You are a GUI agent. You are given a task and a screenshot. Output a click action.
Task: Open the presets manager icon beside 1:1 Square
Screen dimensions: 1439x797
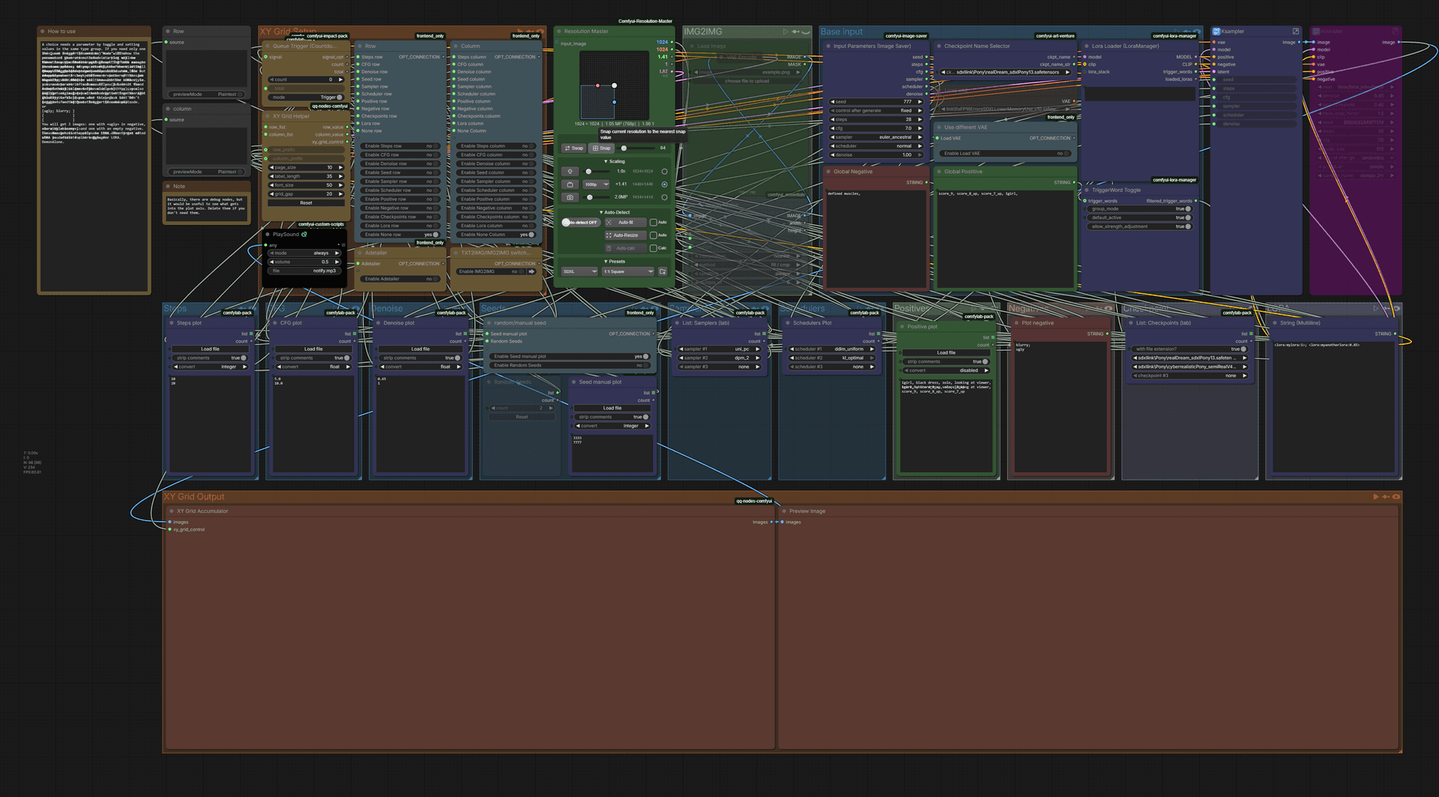coord(663,271)
